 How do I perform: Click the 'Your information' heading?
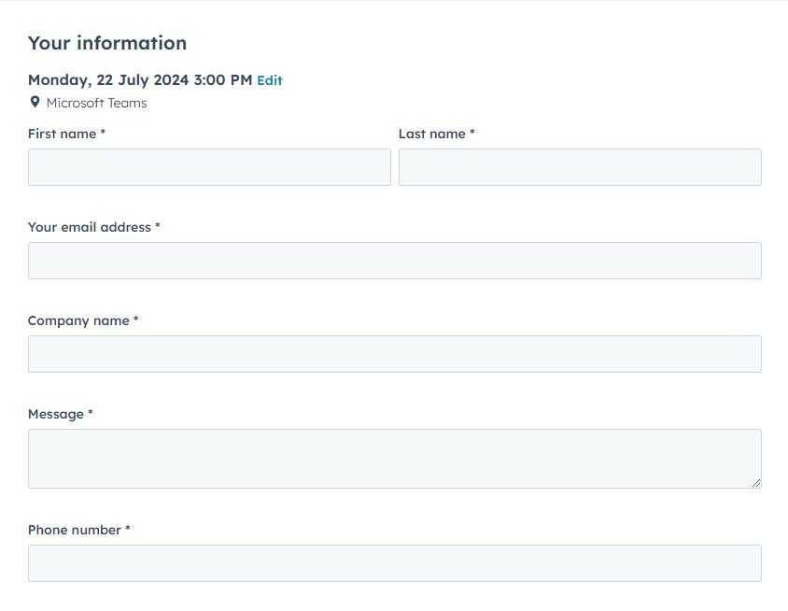tap(107, 43)
